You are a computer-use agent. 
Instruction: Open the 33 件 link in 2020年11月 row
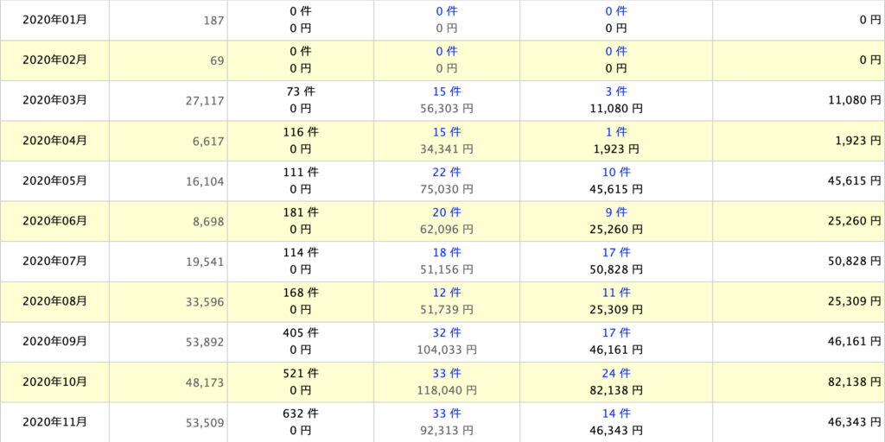[446, 414]
